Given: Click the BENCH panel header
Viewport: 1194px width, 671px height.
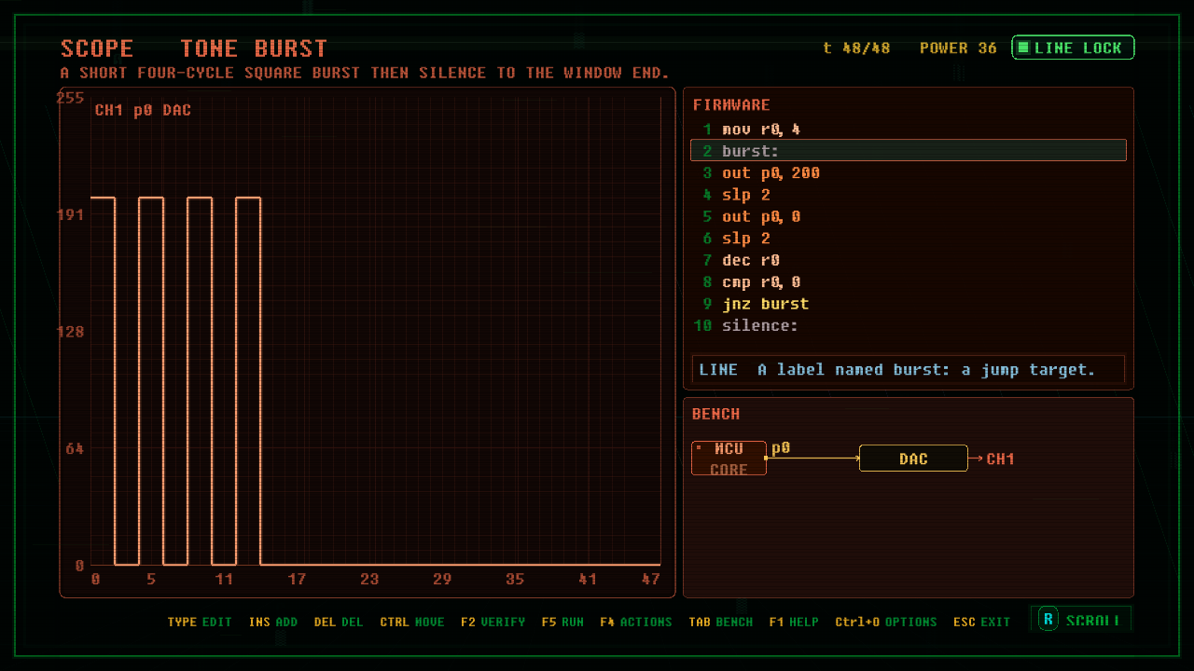Looking at the screenshot, I should pos(716,414).
